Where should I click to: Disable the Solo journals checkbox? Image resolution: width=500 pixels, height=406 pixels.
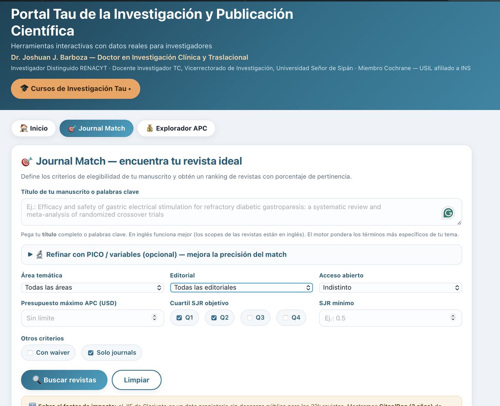coord(91,353)
